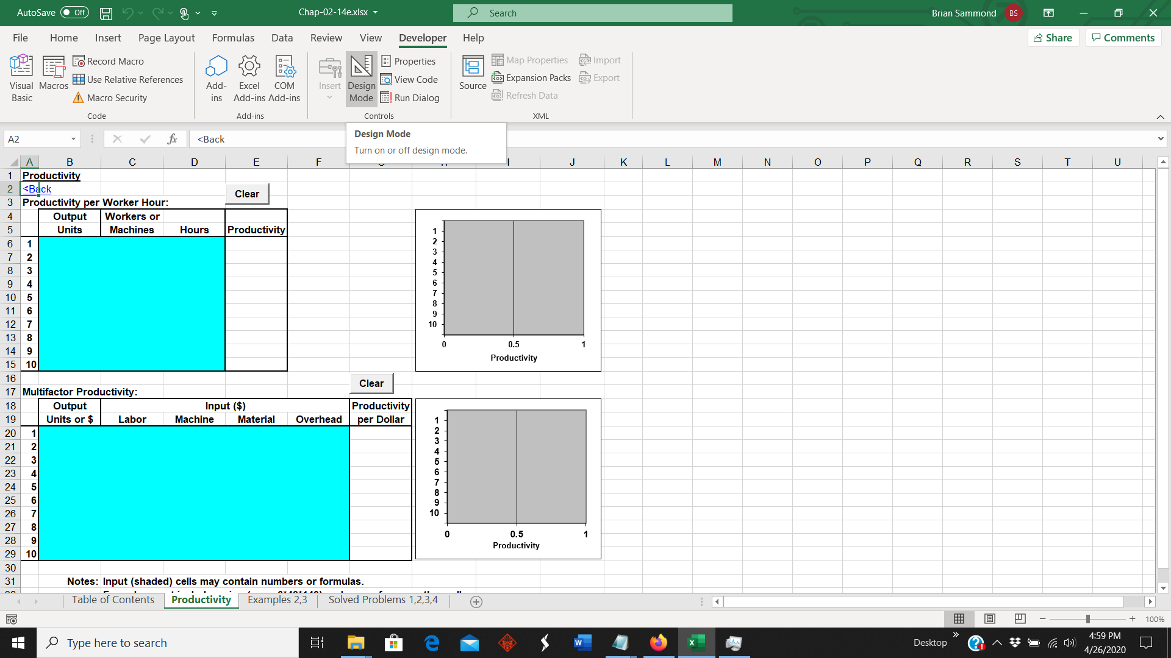Screen dimensions: 1171x658
Task: Open the Name Box dropdown
Action: [x=73, y=139]
